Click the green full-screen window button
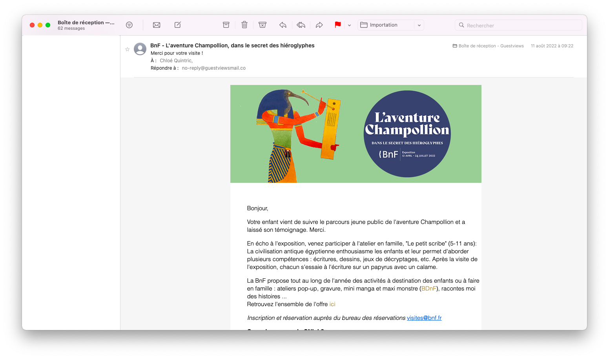 [x=48, y=25]
